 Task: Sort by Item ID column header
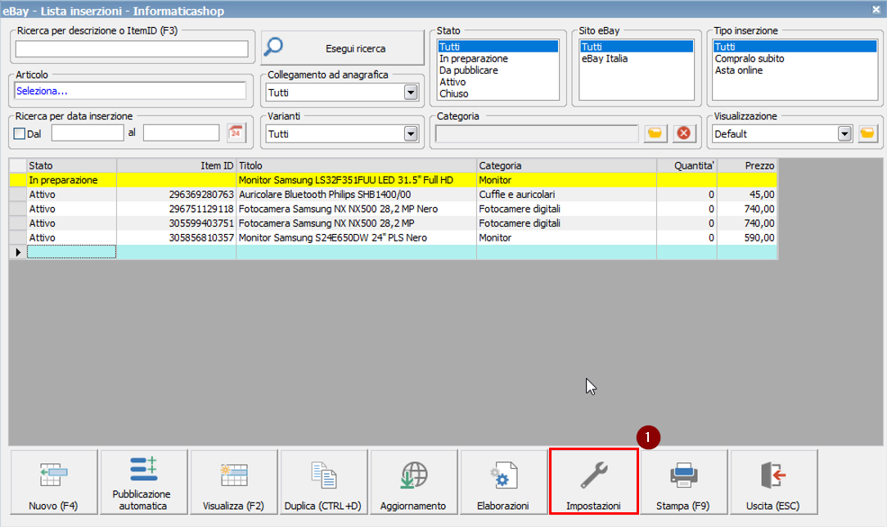tap(177, 165)
